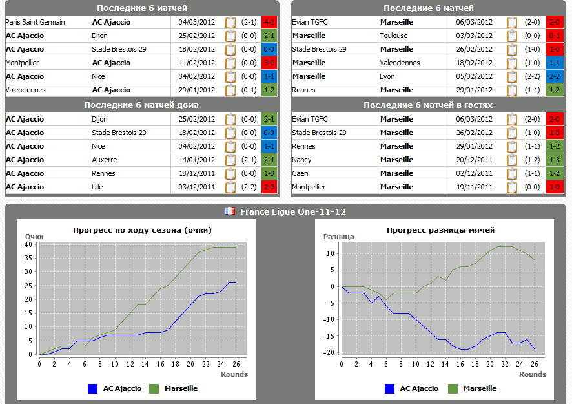Click half-time score (2-1) in AC Ajaccio–Auxerre row
Screen dimensions: 572x404
(x=249, y=160)
